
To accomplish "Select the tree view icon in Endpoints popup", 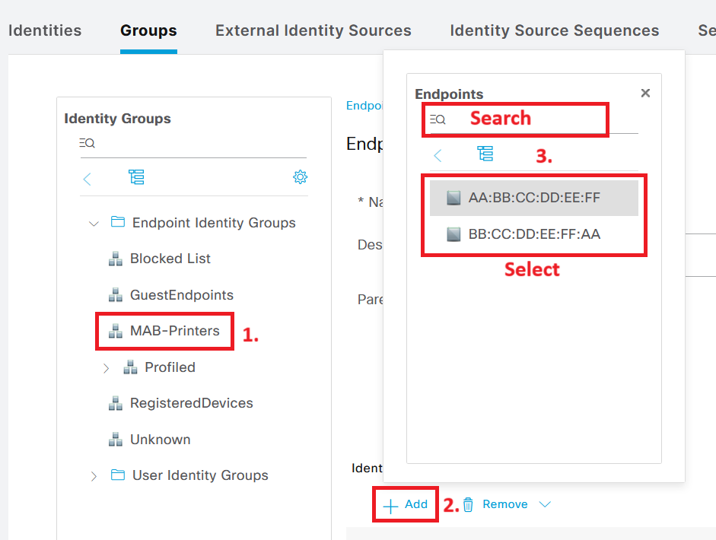I will point(486,154).
